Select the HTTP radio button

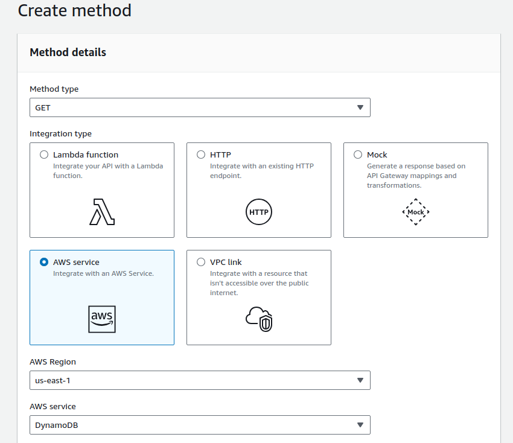pyautogui.click(x=200, y=155)
